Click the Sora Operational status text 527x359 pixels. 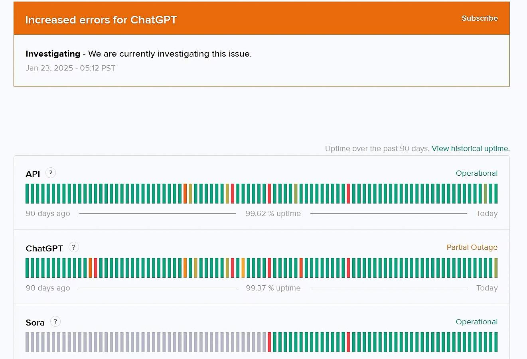tap(476, 322)
